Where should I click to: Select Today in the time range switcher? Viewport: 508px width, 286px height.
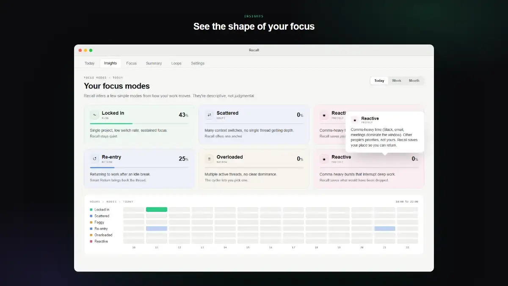click(x=379, y=81)
